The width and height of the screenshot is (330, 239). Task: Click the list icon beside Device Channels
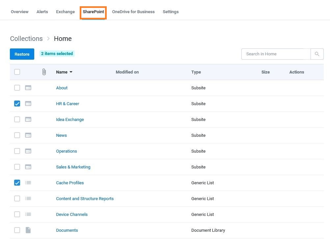click(28, 214)
